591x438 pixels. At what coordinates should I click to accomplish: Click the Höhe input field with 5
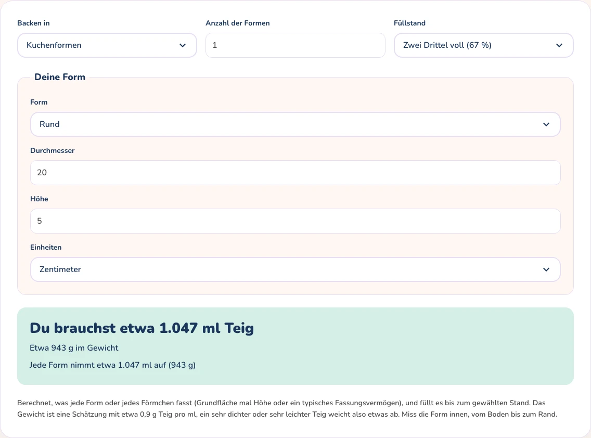(295, 221)
